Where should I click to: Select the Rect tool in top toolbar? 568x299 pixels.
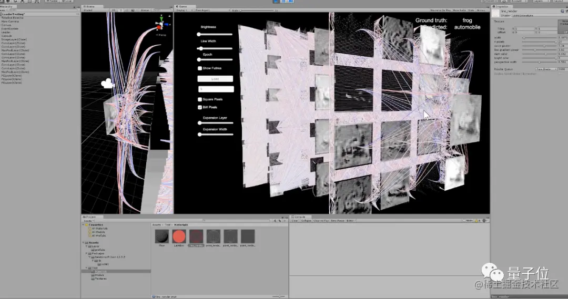[29, 1]
